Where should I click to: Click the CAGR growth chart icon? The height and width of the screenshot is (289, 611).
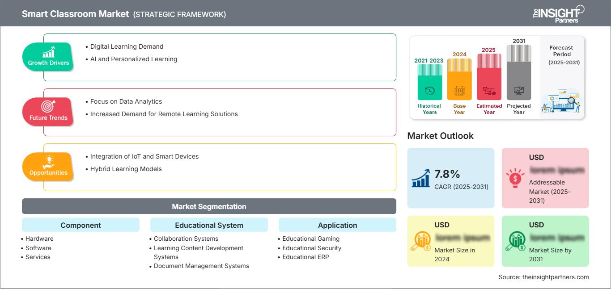coord(421,178)
